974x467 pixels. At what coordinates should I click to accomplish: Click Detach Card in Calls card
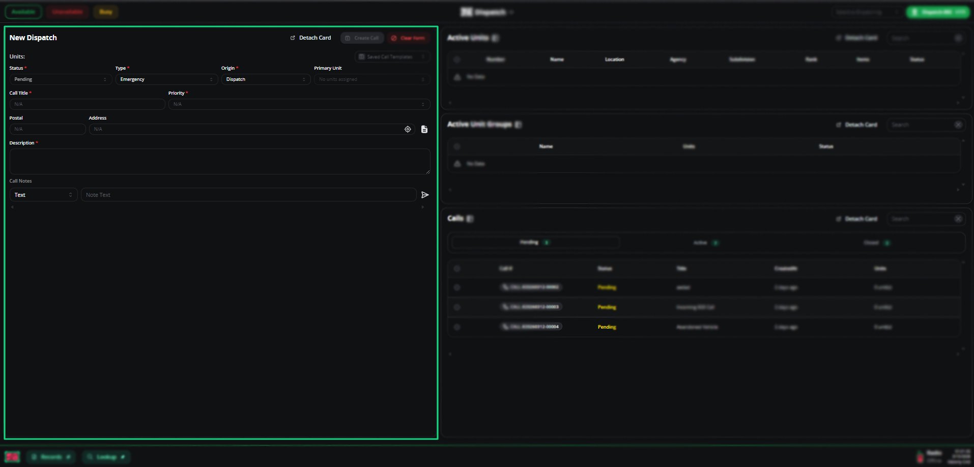(857, 219)
